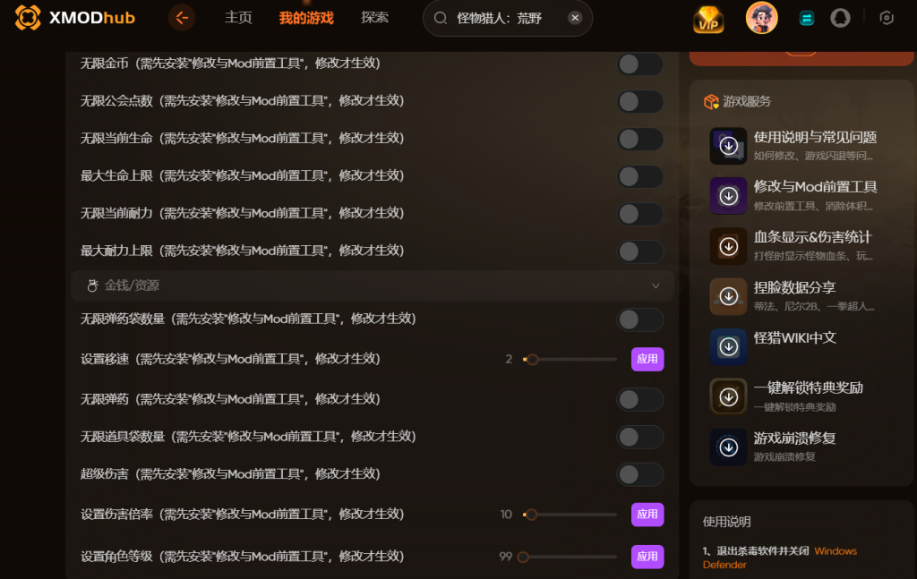Click the 血条显示&伤害统计 title
The width and height of the screenshot is (917, 579).
(x=812, y=237)
